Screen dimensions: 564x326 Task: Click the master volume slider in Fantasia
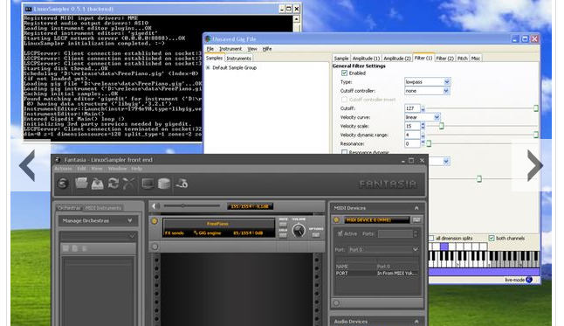[x=191, y=206]
